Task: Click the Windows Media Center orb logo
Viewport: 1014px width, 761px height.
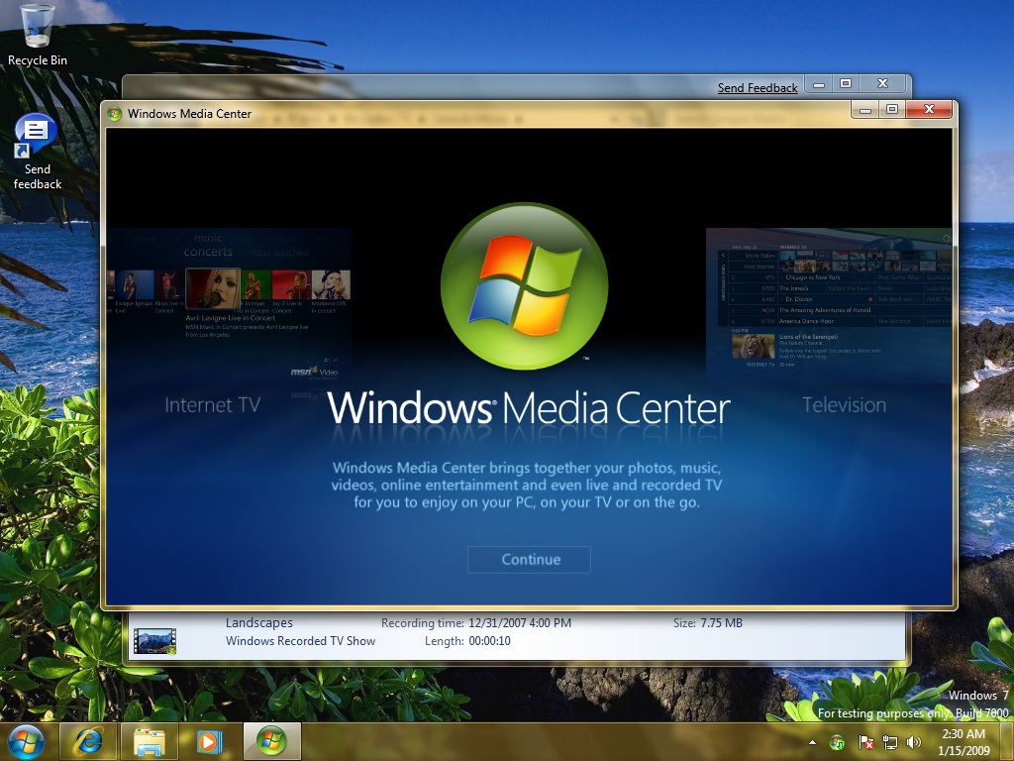Action: [525, 286]
